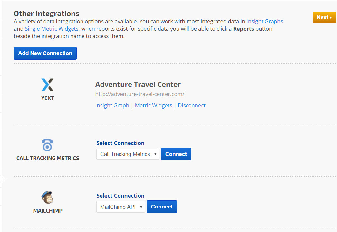The width and height of the screenshot is (337, 232).
Task: Expand the MailChimp API dropdown
Action: tap(121, 207)
